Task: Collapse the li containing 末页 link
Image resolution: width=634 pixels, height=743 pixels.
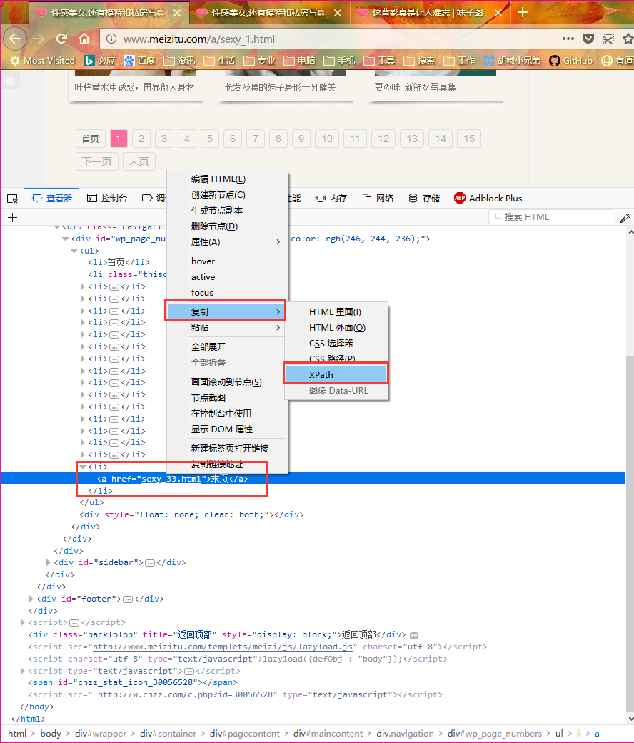Action: pos(82,467)
